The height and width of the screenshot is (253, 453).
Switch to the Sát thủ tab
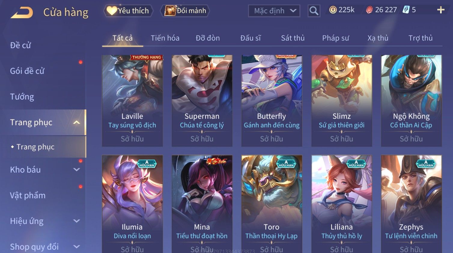point(293,38)
